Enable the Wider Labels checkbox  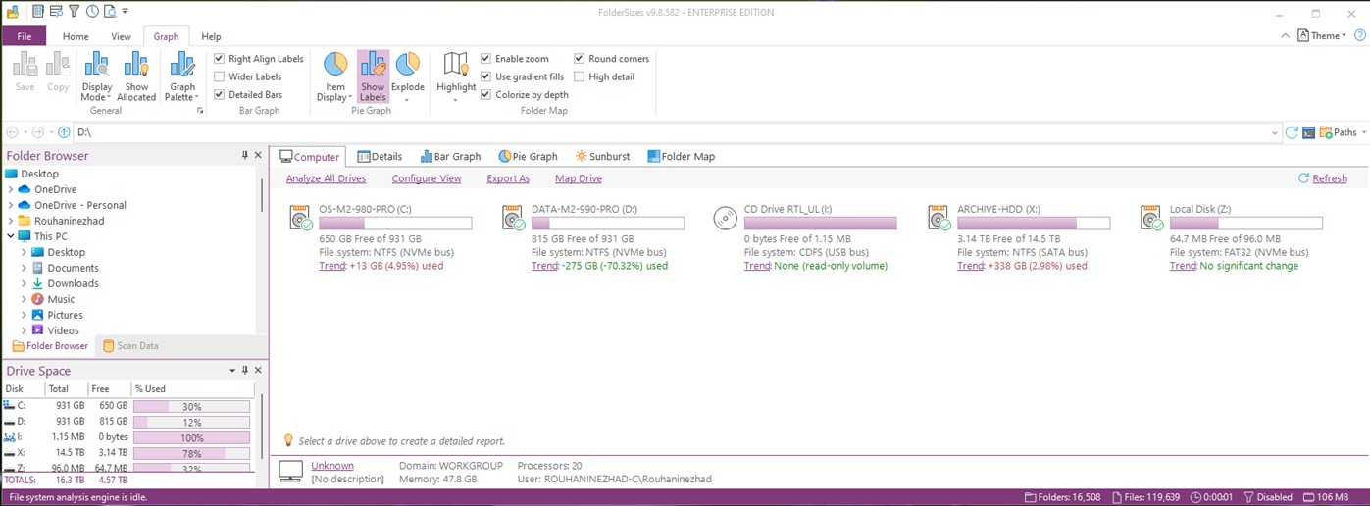(220, 76)
